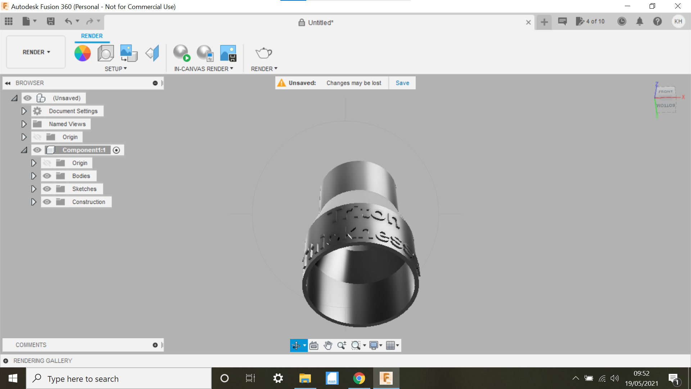This screenshot has height=389, width=691.
Task: Open Scene Settings in the Setup panel
Action: click(105, 53)
